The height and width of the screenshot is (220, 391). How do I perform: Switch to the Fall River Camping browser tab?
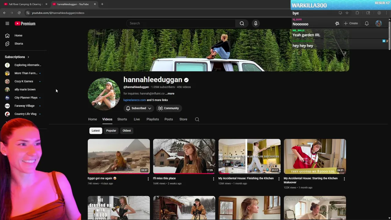(x=26, y=4)
